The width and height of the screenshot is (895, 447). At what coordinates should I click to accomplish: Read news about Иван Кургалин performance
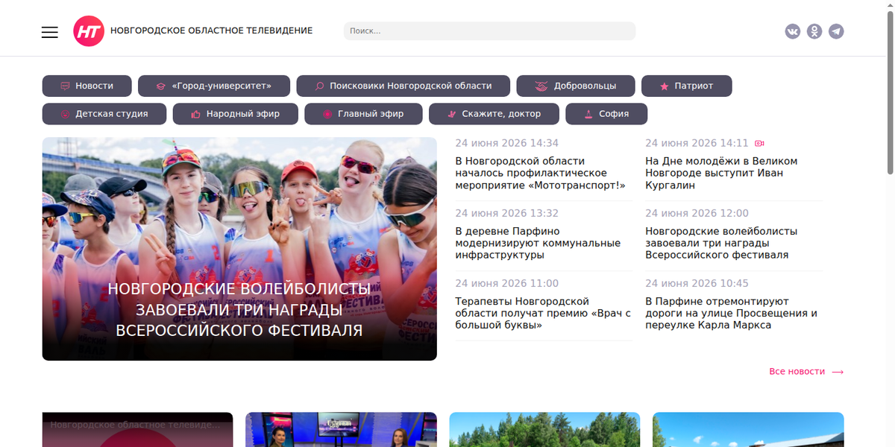click(721, 173)
